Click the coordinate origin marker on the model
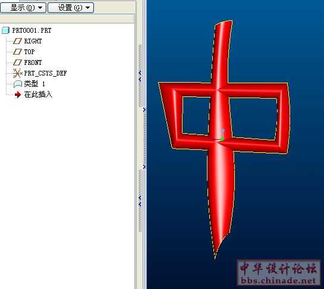The image size is (324, 289). pyautogui.click(x=222, y=135)
